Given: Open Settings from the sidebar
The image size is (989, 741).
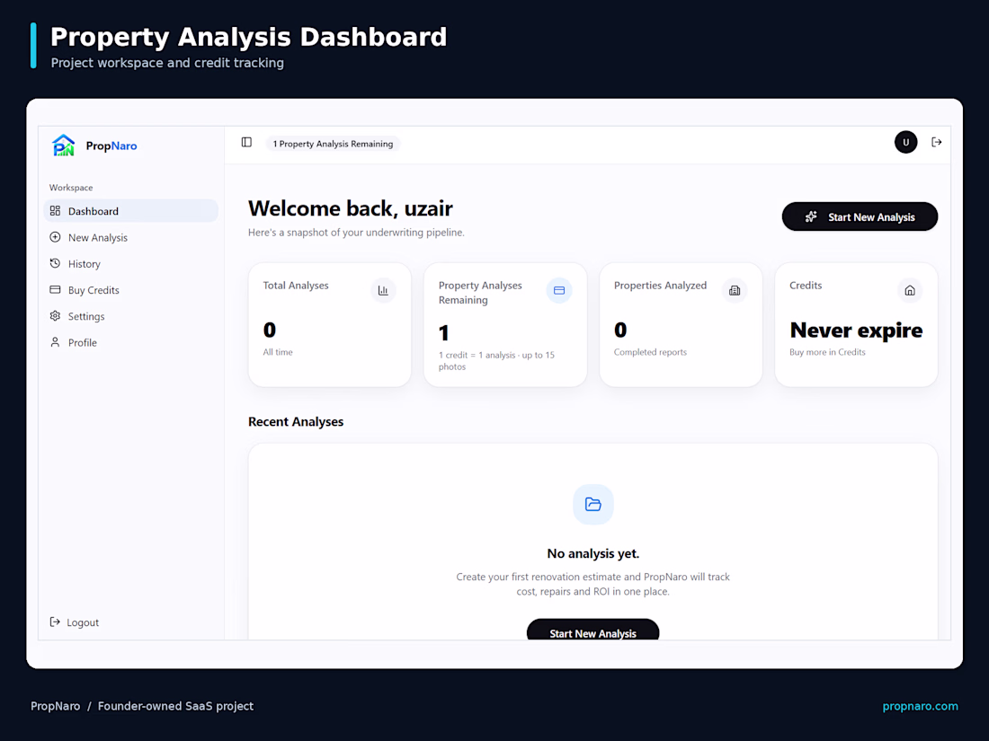Looking at the screenshot, I should coord(130,316).
